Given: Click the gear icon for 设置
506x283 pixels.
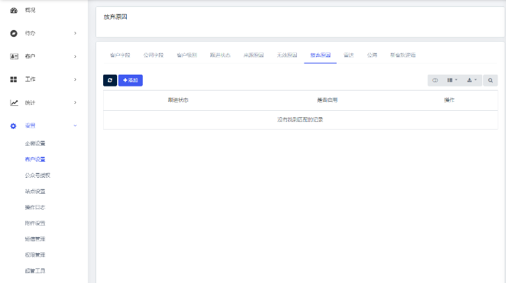Looking at the screenshot, I should click(x=14, y=126).
